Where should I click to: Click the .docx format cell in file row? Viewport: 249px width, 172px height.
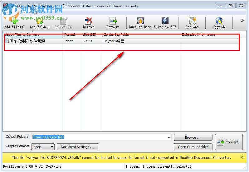[x=69, y=41]
